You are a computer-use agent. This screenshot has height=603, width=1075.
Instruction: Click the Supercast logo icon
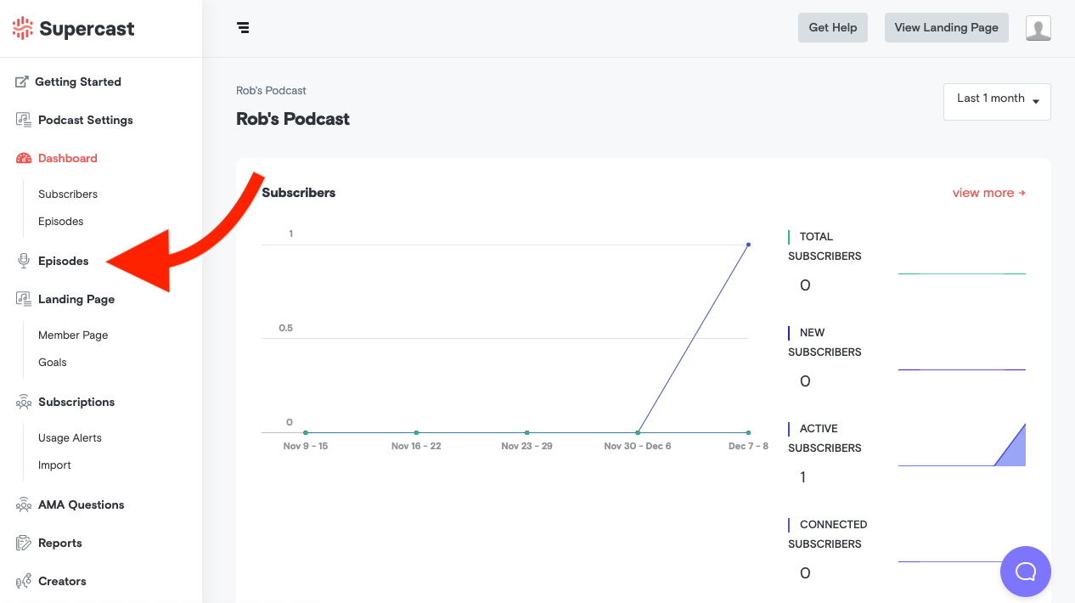[22, 28]
